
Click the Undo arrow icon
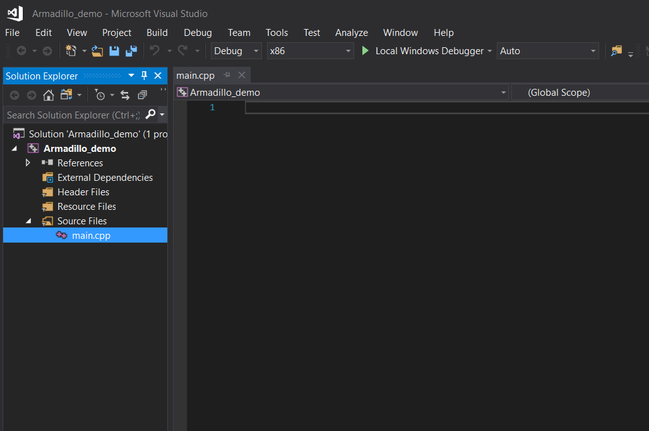click(x=155, y=50)
